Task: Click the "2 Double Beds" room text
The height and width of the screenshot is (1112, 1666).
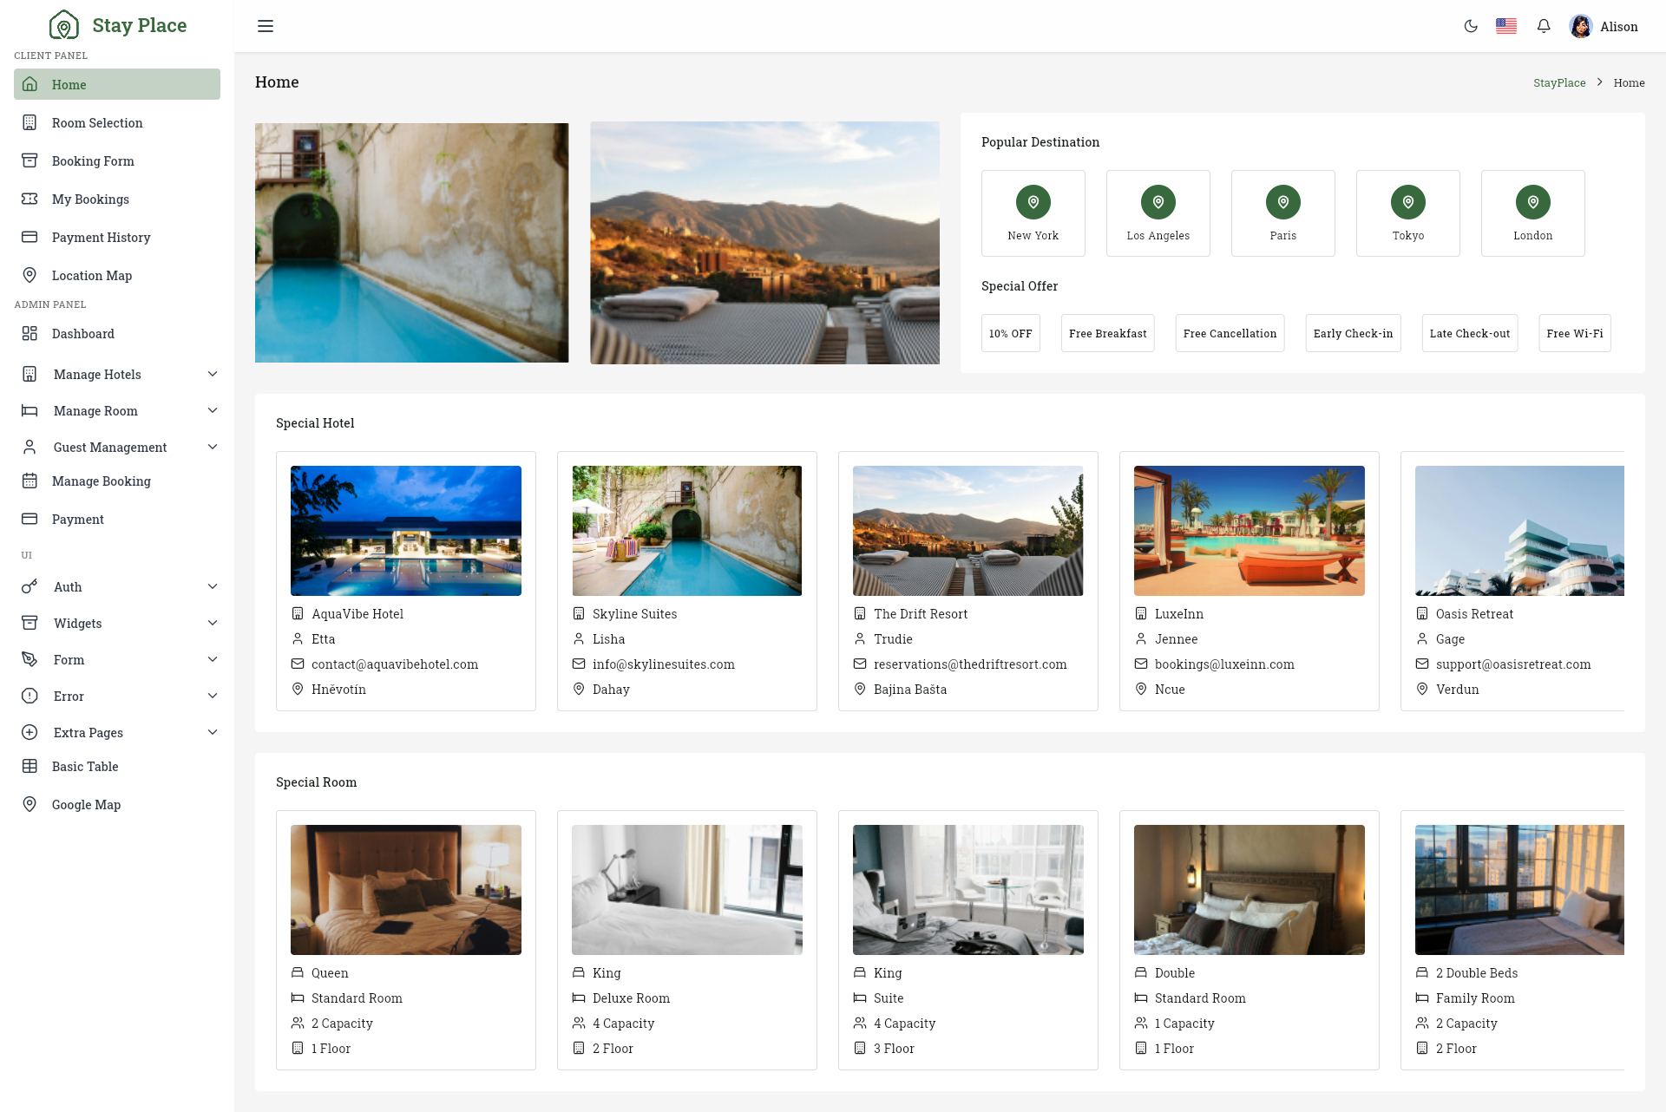Action: 1477,973
